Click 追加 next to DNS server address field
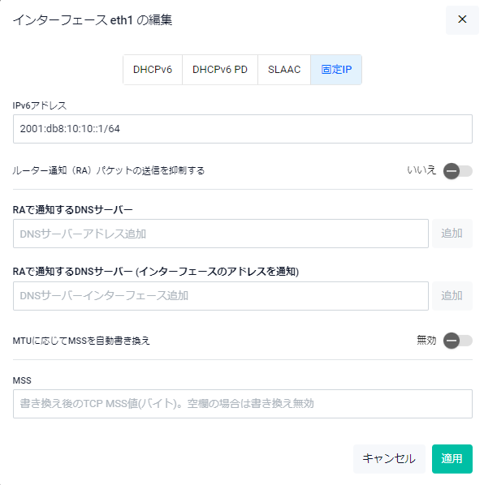This screenshot has width=484, height=485. [x=452, y=234]
